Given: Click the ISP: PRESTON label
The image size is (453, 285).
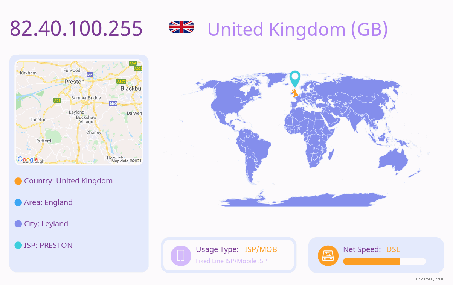Looking at the screenshot, I should 48,245.
